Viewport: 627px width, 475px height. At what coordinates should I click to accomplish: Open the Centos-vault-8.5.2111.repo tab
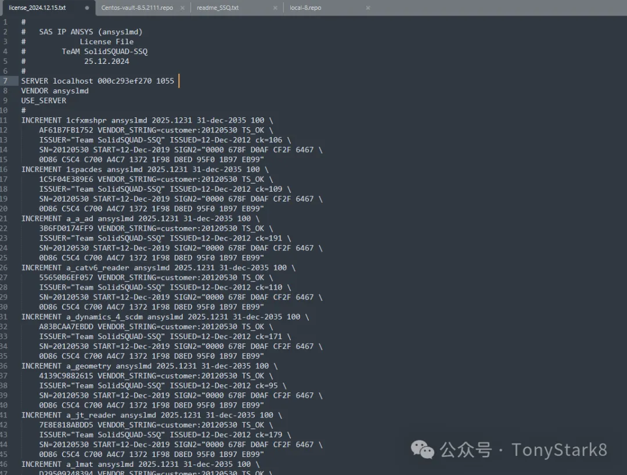(x=137, y=8)
